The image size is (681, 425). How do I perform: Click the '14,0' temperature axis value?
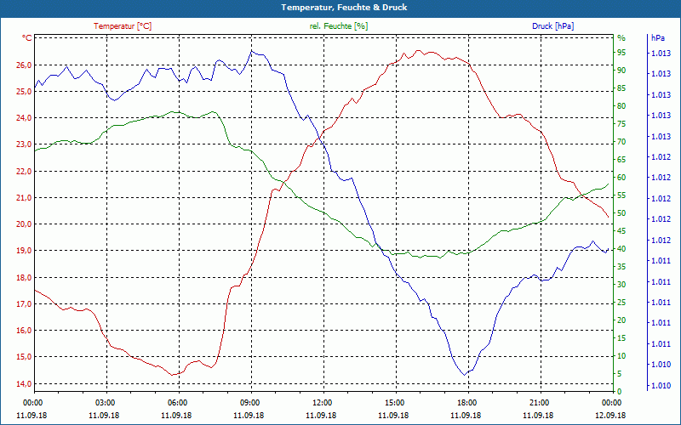pos(25,384)
